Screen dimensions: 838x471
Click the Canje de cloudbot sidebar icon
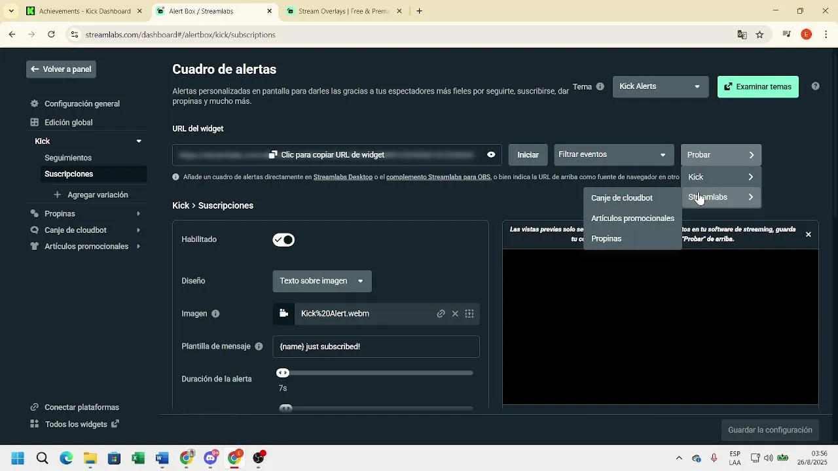coord(35,230)
